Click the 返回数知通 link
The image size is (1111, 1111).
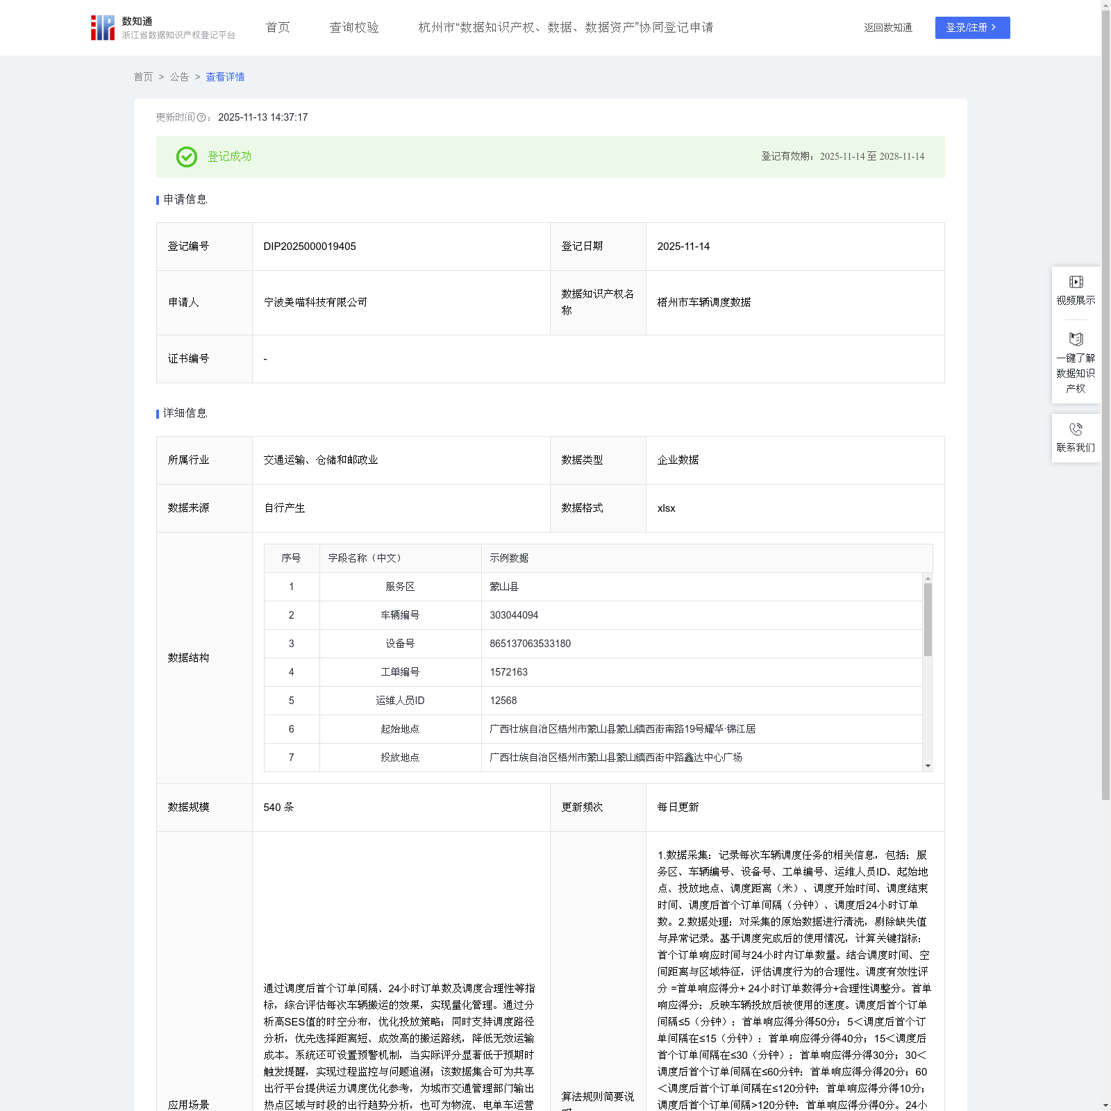887,28
